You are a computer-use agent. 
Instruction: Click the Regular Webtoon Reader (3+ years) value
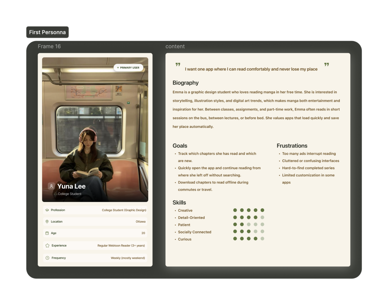(121, 246)
